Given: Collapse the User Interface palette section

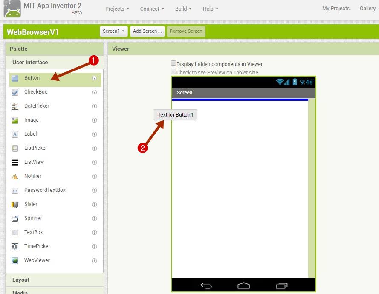Looking at the screenshot, I should coord(55,62).
